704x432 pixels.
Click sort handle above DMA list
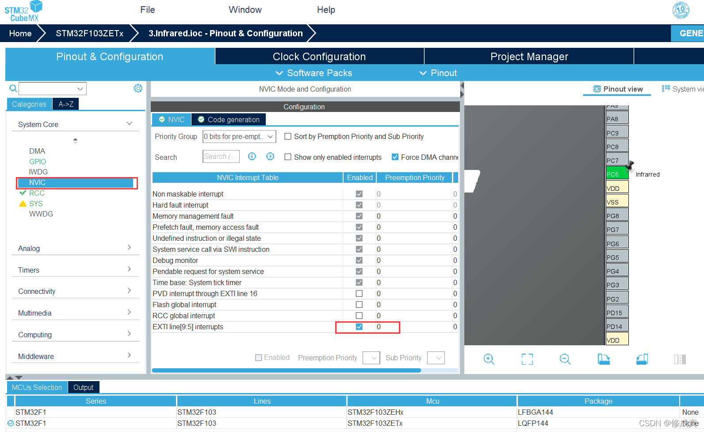point(75,141)
